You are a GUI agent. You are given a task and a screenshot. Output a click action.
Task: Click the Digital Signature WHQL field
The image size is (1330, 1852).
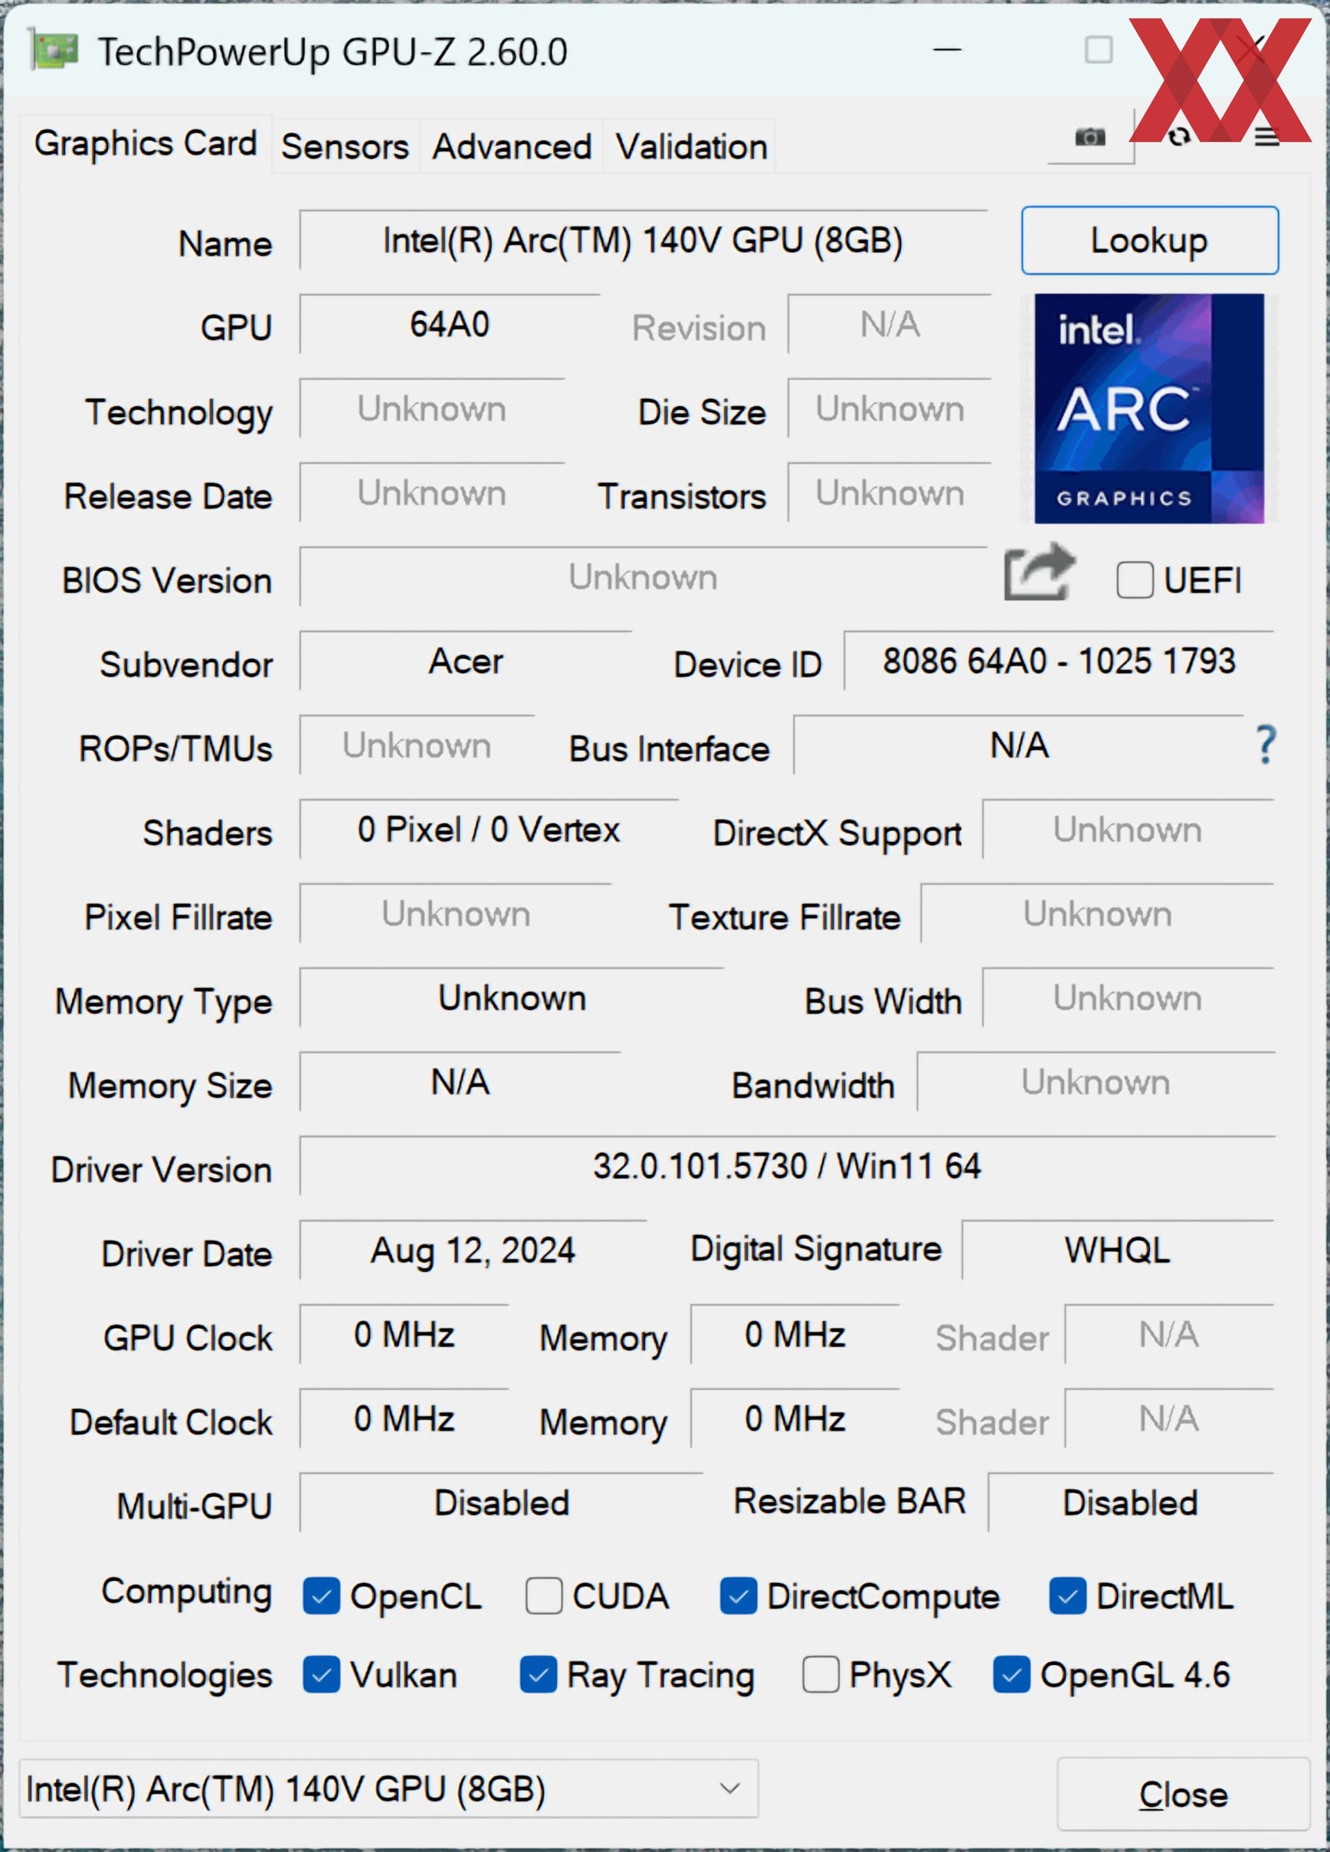pos(1118,1249)
